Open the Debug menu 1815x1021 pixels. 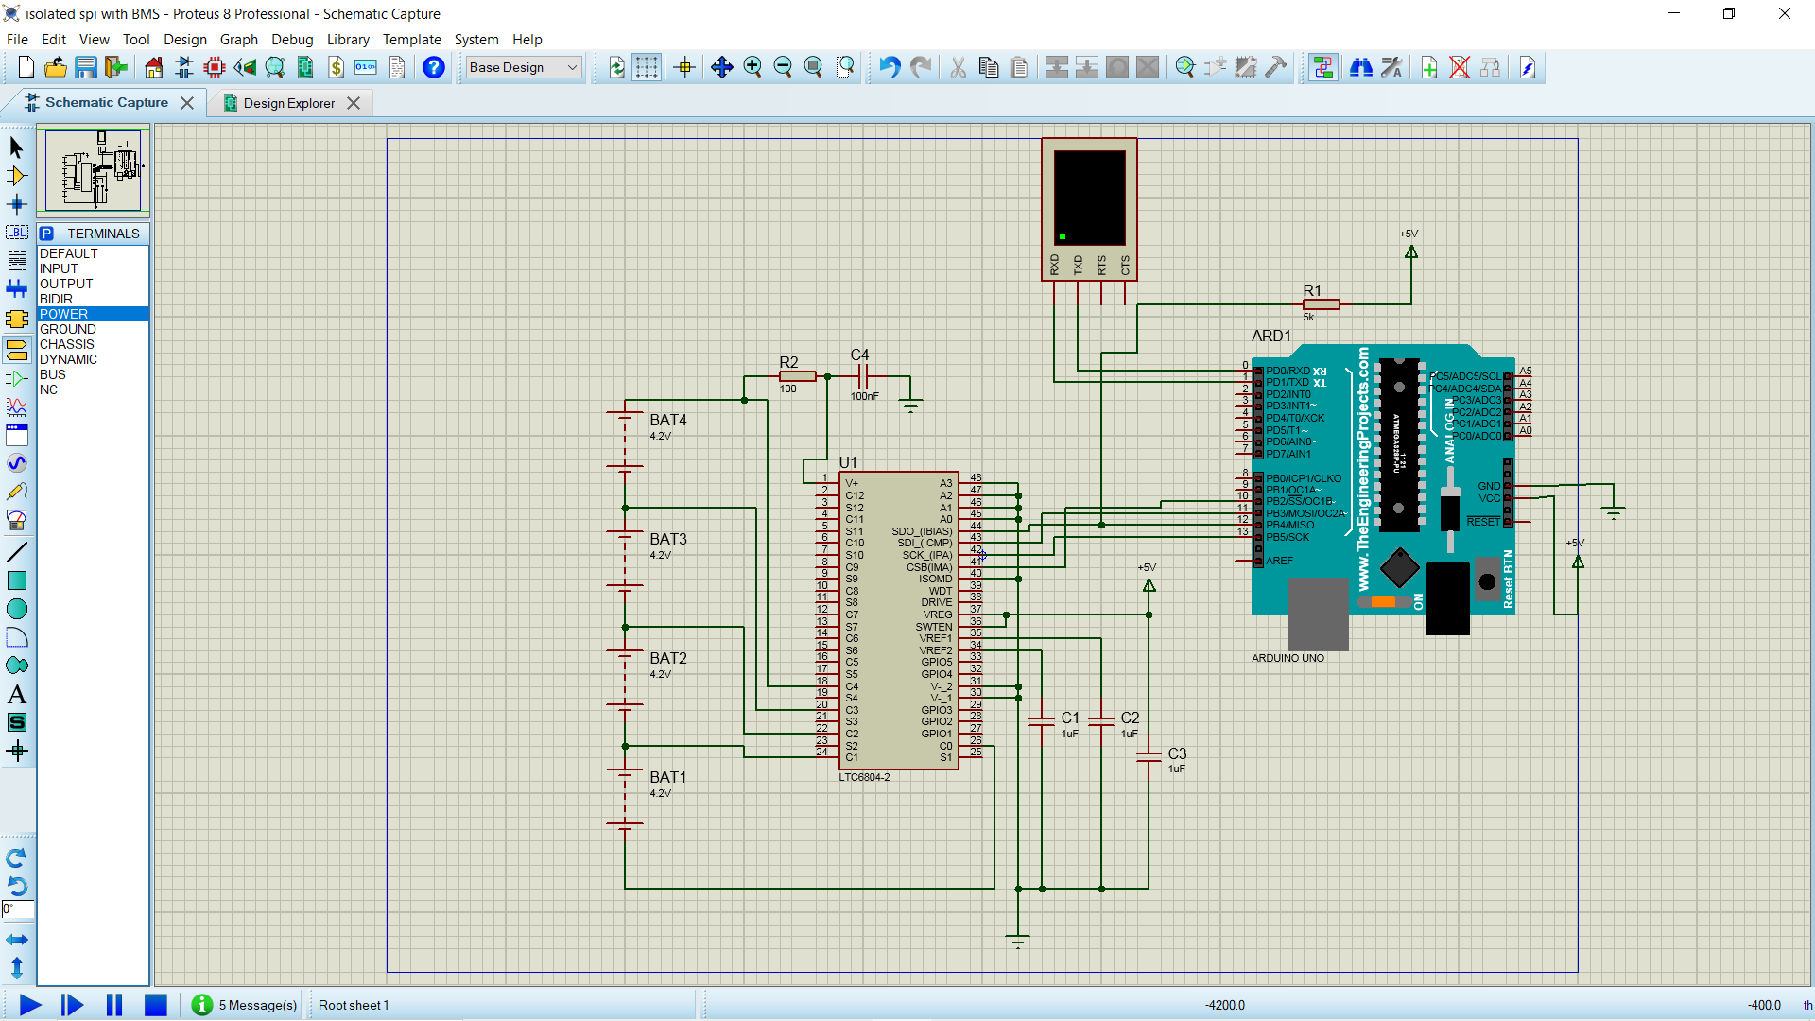291,40
